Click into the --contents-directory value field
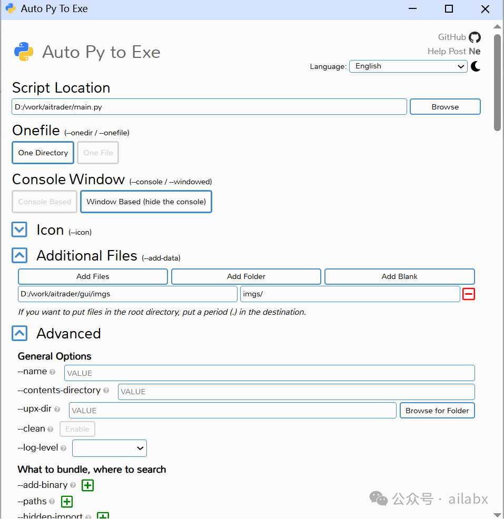The height and width of the screenshot is (519, 504). click(297, 392)
